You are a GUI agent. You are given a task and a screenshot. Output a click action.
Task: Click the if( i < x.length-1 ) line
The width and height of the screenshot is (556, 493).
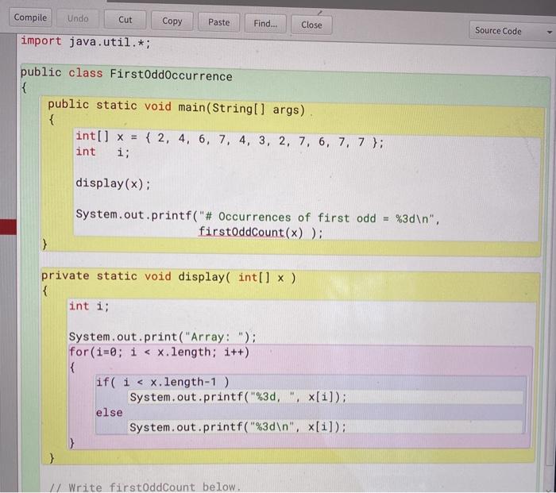(163, 382)
